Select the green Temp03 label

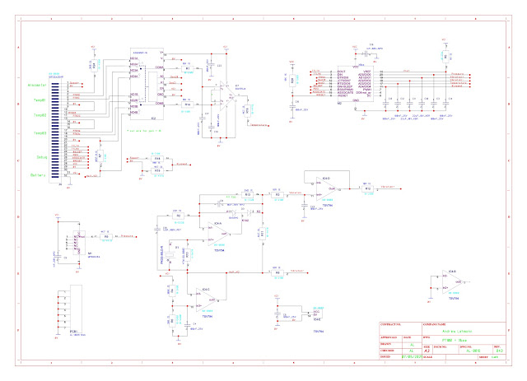(40, 133)
